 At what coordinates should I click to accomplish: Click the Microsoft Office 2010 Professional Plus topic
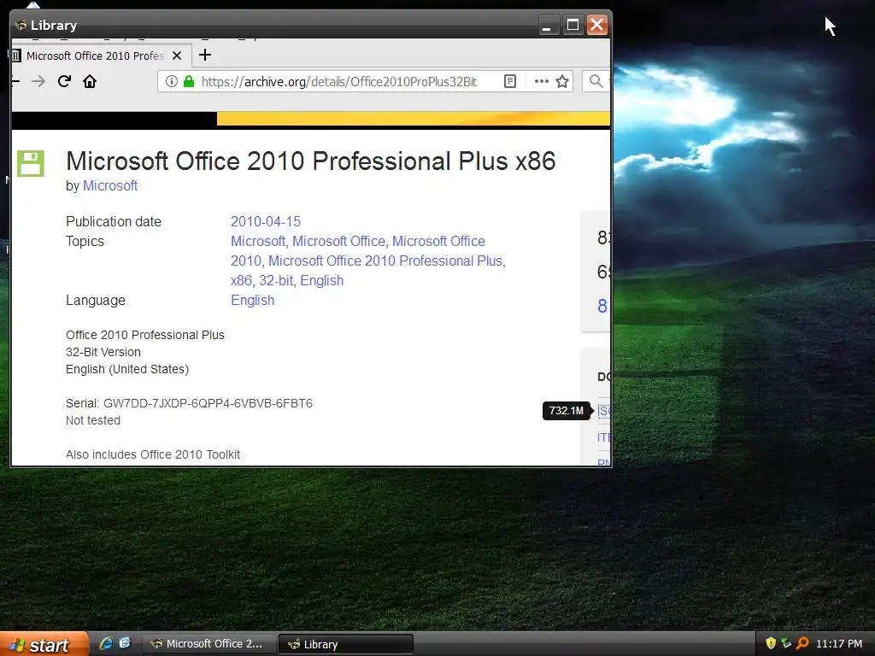point(386,261)
